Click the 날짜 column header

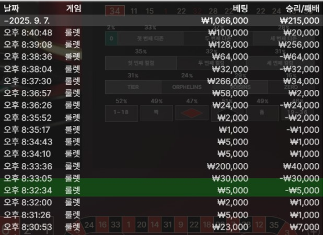[12, 9]
